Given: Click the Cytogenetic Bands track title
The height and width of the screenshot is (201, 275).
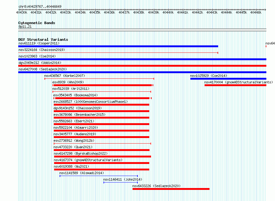Looking at the screenshot, I should (37, 23).
